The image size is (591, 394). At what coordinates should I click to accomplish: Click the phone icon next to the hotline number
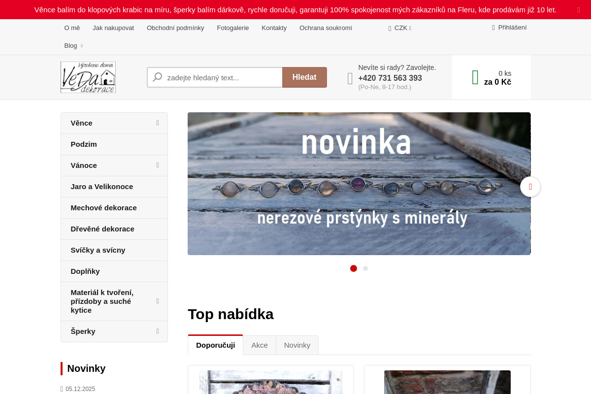[x=350, y=78]
